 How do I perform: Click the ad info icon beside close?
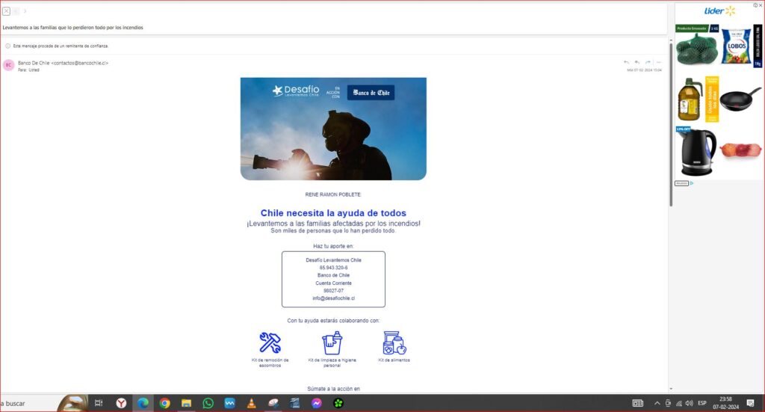click(755, 5)
